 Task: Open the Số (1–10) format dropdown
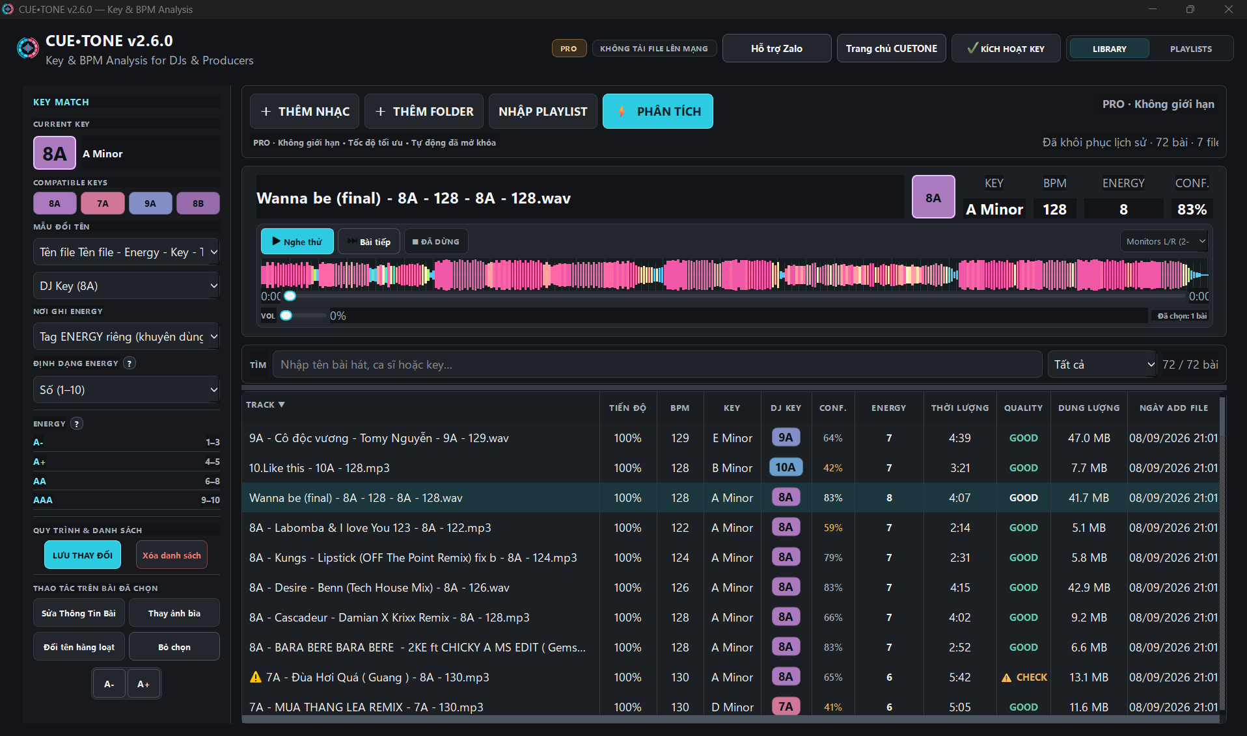(x=126, y=390)
